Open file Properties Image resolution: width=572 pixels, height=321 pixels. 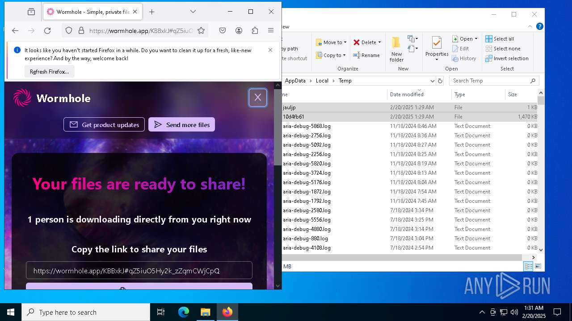tap(437, 49)
